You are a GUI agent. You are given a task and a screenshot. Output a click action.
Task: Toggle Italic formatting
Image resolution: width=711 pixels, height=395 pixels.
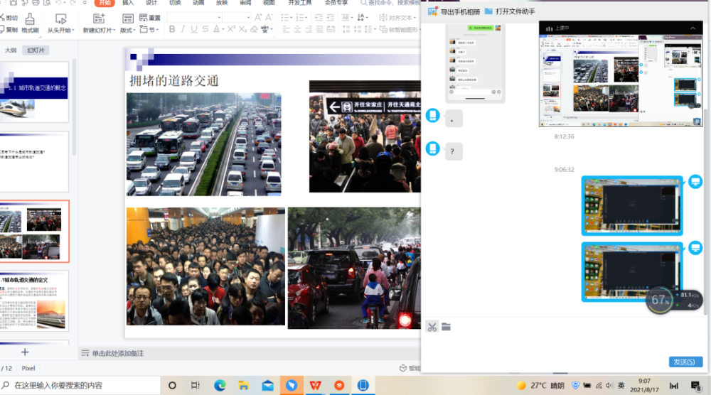coord(183,29)
